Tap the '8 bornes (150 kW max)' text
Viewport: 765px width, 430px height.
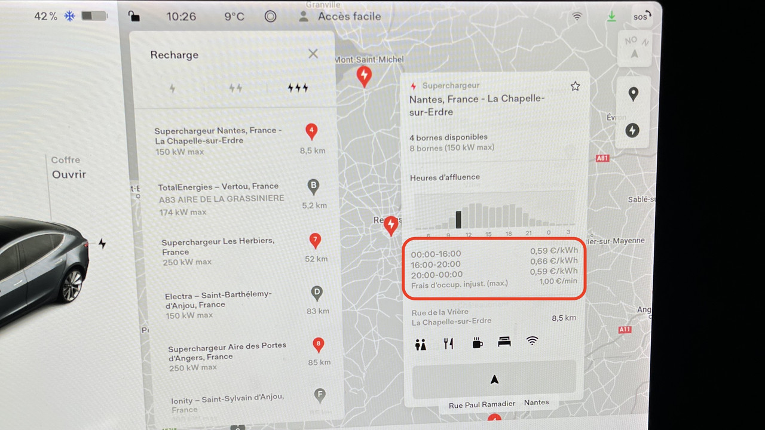tap(452, 148)
